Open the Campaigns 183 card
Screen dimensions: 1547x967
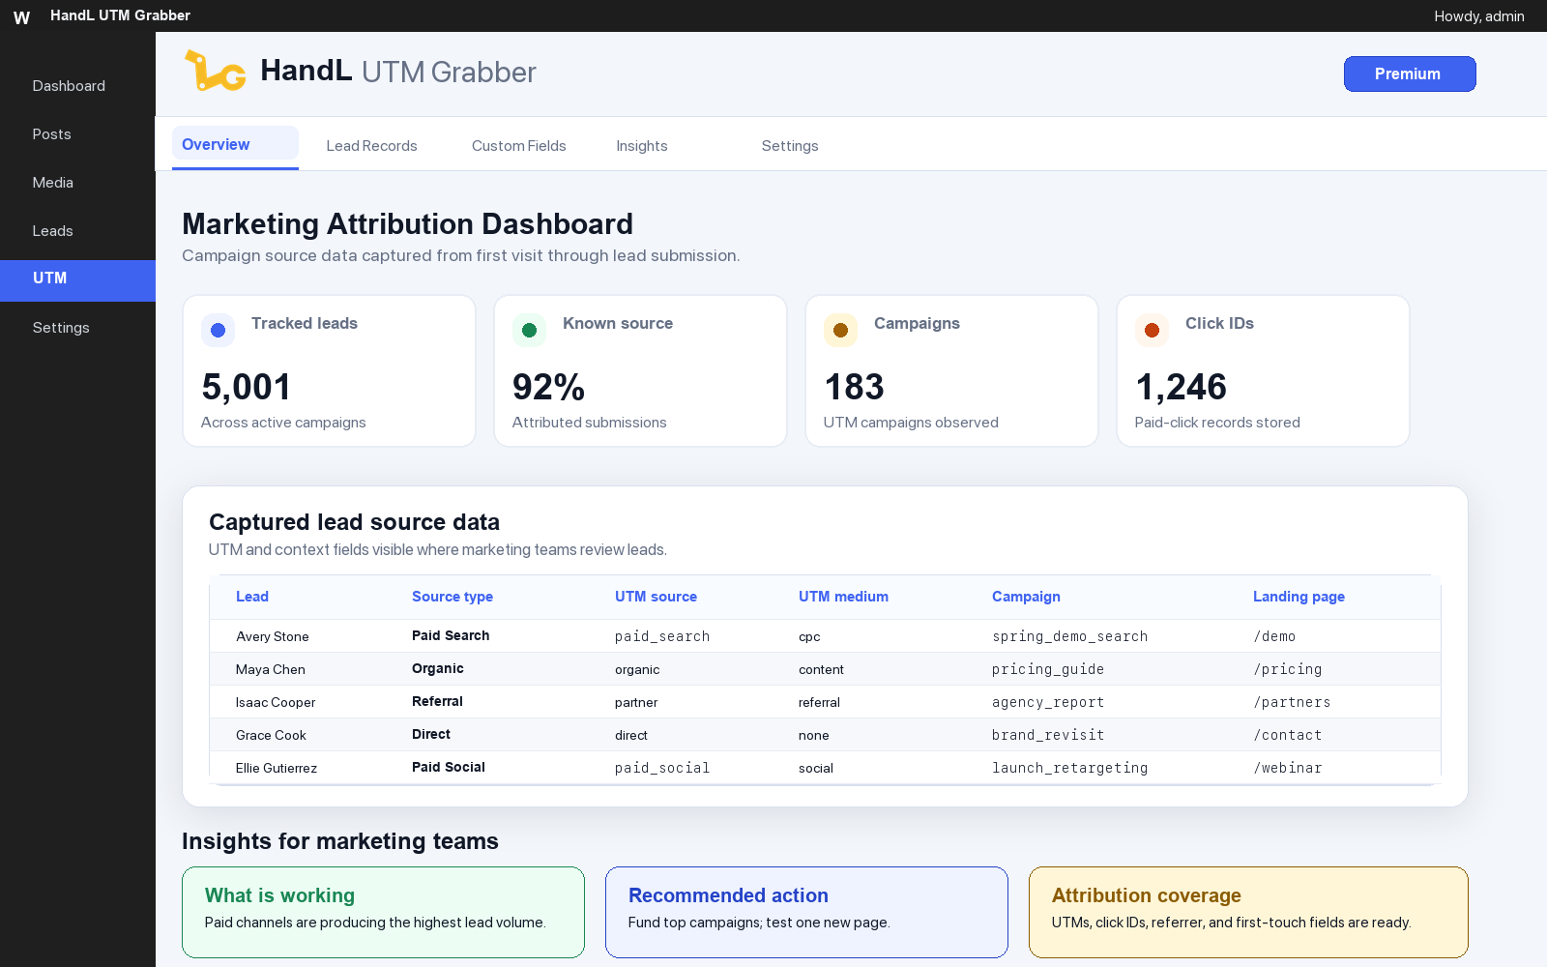(x=951, y=371)
